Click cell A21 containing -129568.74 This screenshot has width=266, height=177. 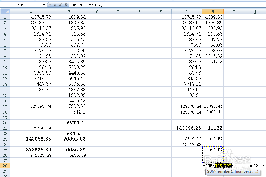pyautogui.click(x=31, y=128)
